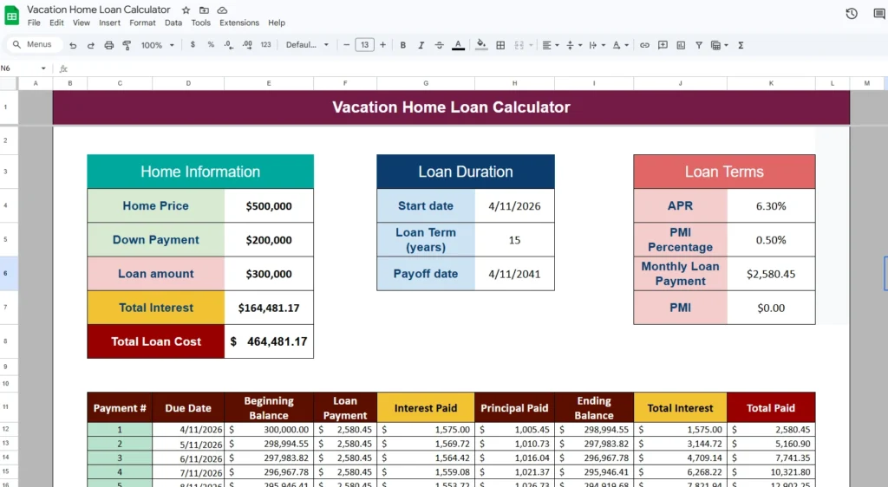The width and height of the screenshot is (888, 487).
Task: Decrease decimal places icon
Action: click(228, 45)
